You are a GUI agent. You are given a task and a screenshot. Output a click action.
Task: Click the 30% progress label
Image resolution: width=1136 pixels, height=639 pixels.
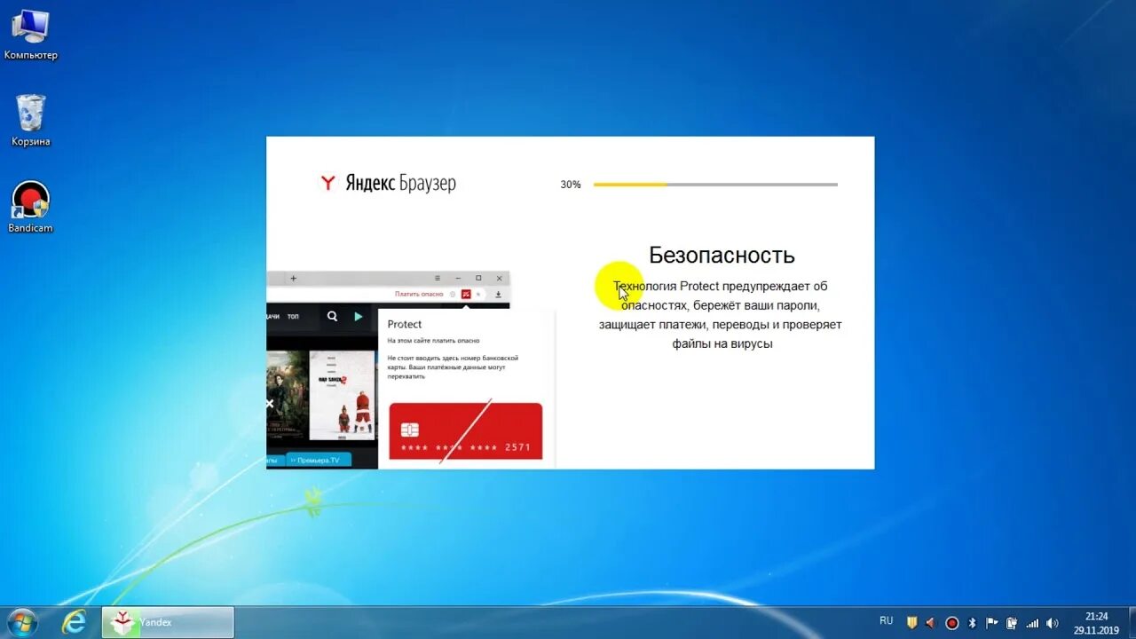tap(571, 185)
